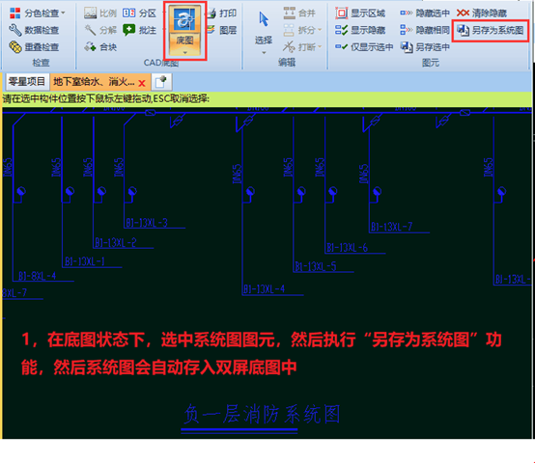Close the 地下室给水 tab with red X

tap(142, 83)
